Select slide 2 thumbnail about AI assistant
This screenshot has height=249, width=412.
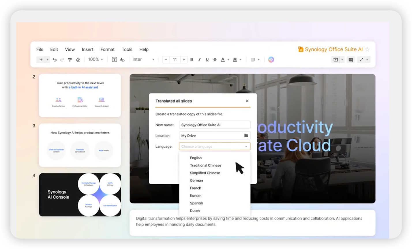pyautogui.click(x=80, y=95)
